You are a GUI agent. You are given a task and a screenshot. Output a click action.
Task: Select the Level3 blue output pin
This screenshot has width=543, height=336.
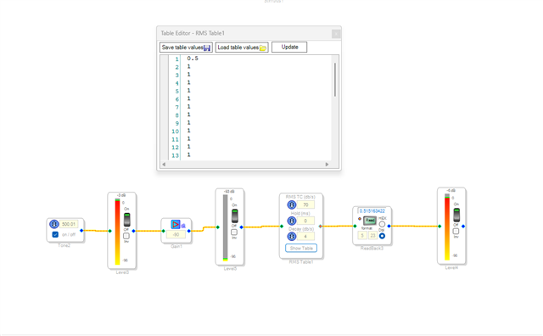(x=134, y=231)
